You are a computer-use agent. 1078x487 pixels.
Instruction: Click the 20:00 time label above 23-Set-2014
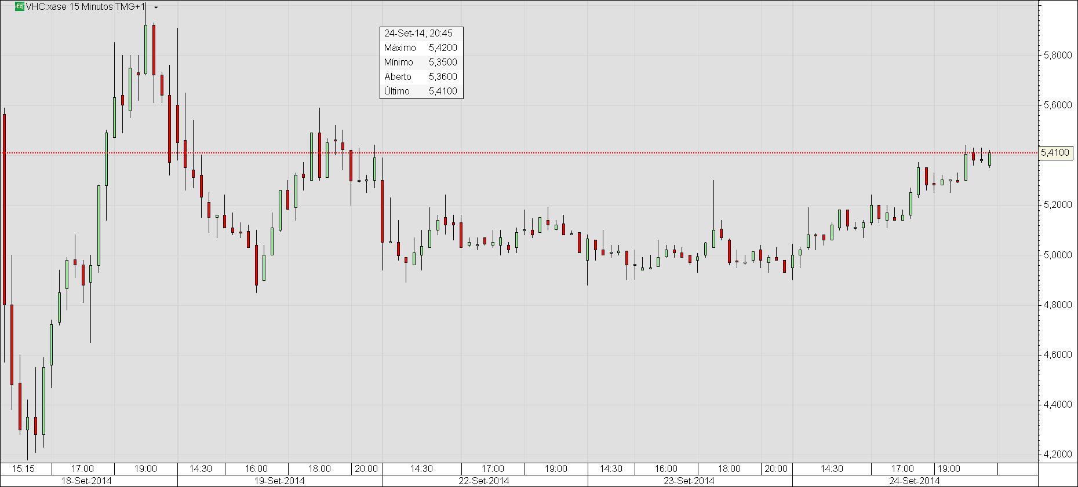[x=776, y=468]
